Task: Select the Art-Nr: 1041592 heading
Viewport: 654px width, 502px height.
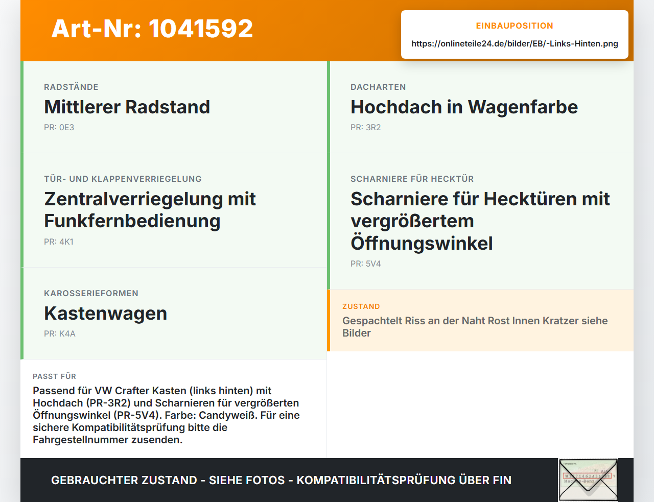Action: coord(152,29)
